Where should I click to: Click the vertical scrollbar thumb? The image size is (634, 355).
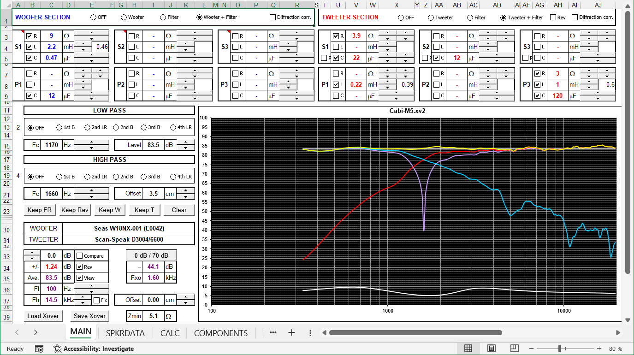(628, 142)
